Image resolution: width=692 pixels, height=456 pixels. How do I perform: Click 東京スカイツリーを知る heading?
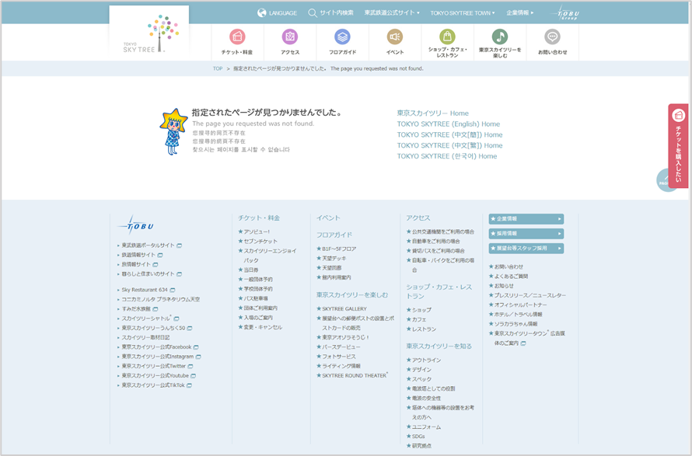[x=439, y=346]
